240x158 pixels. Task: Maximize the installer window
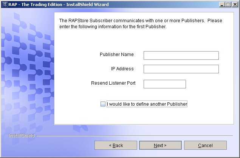pyautogui.click(x=228, y=5)
